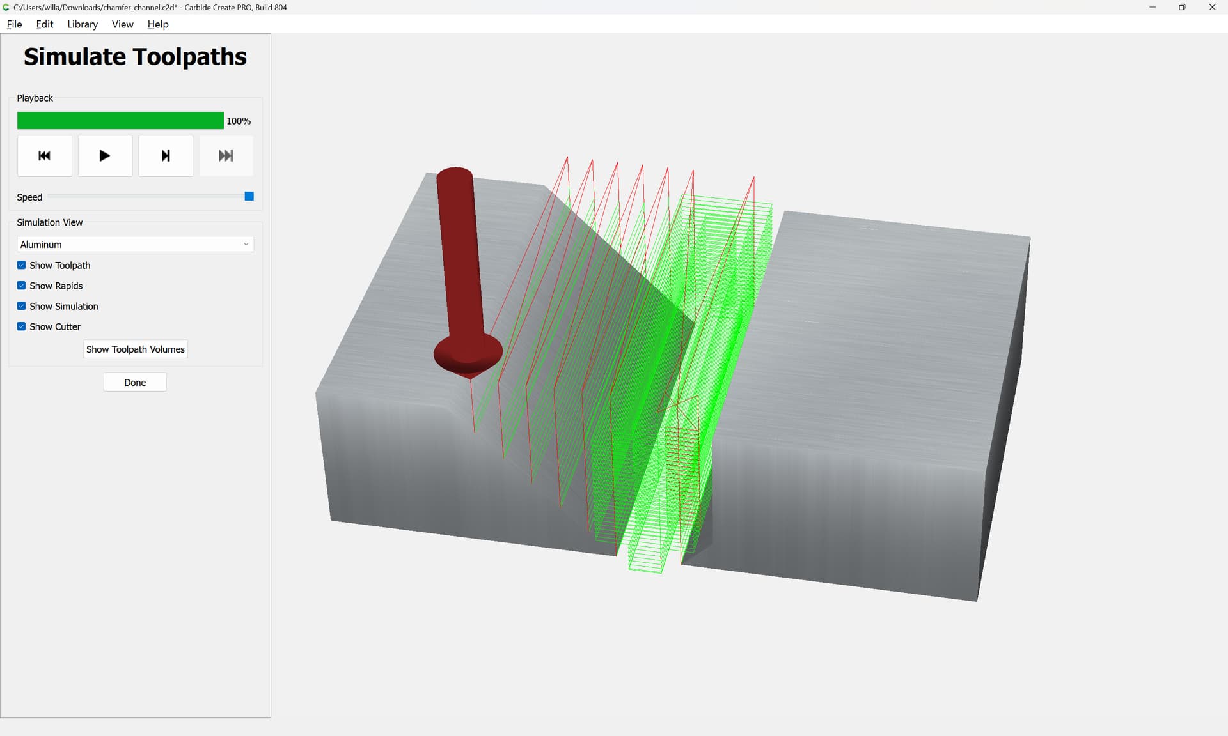Rewind simulation to the start

[44, 155]
